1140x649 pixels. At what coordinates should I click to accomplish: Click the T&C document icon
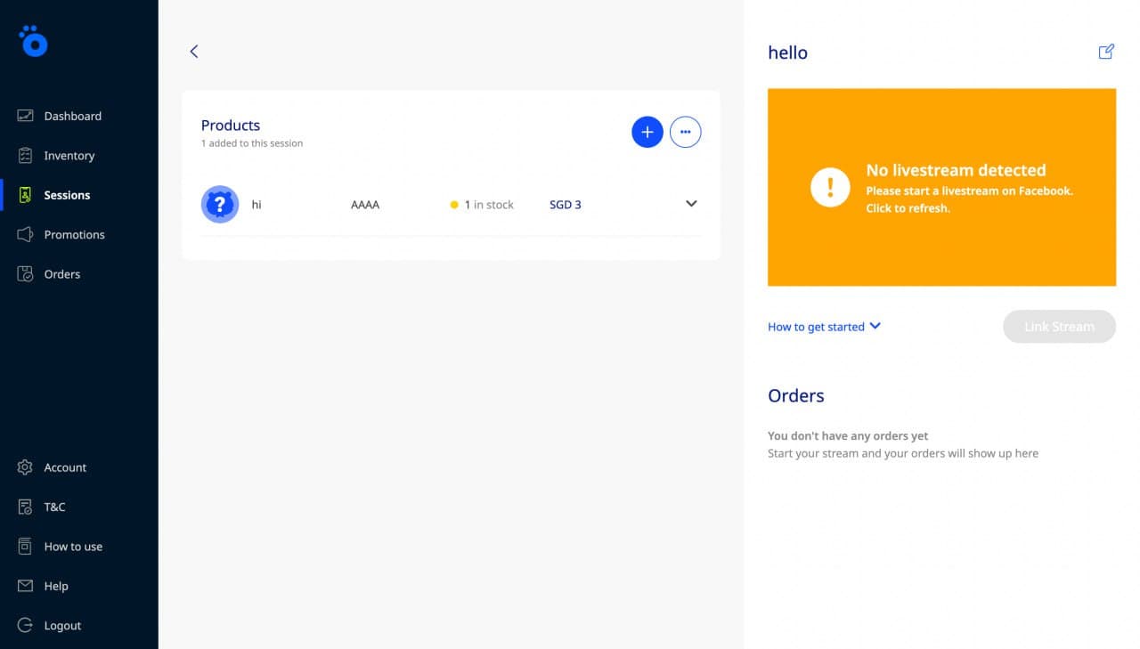click(x=25, y=507)
